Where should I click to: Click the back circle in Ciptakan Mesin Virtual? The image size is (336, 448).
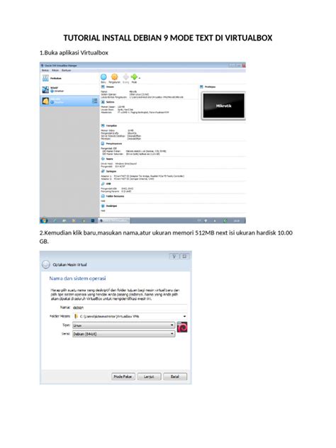click(x=45, y=264)
